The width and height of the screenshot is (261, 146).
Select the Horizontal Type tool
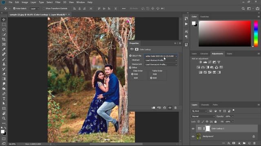[4, 99]
